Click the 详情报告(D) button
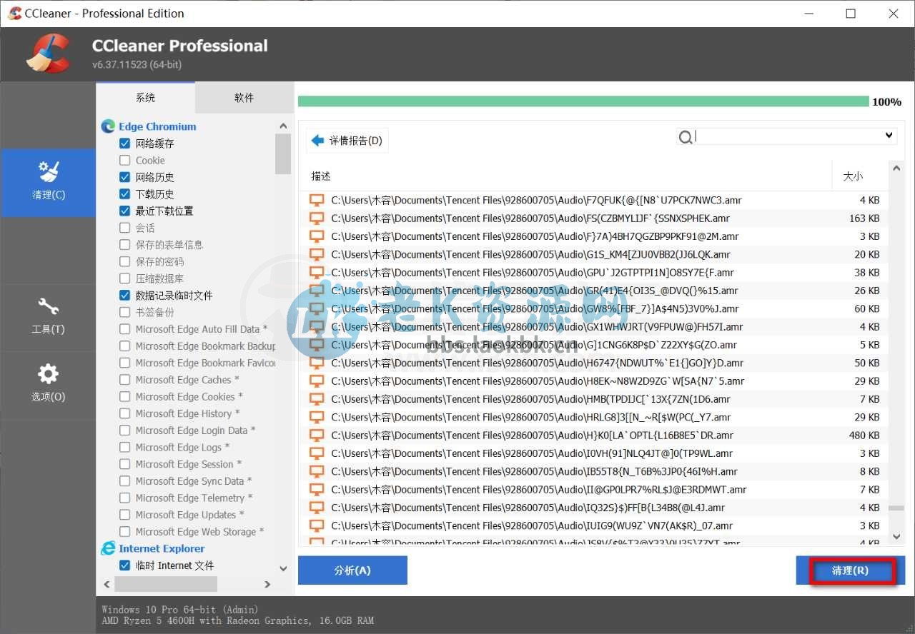Screen dimensions: 915x634 click(347, 141)
